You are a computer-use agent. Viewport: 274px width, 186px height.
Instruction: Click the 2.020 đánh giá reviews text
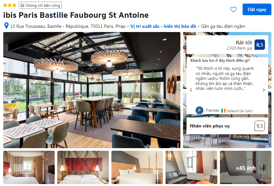point(239,48)
